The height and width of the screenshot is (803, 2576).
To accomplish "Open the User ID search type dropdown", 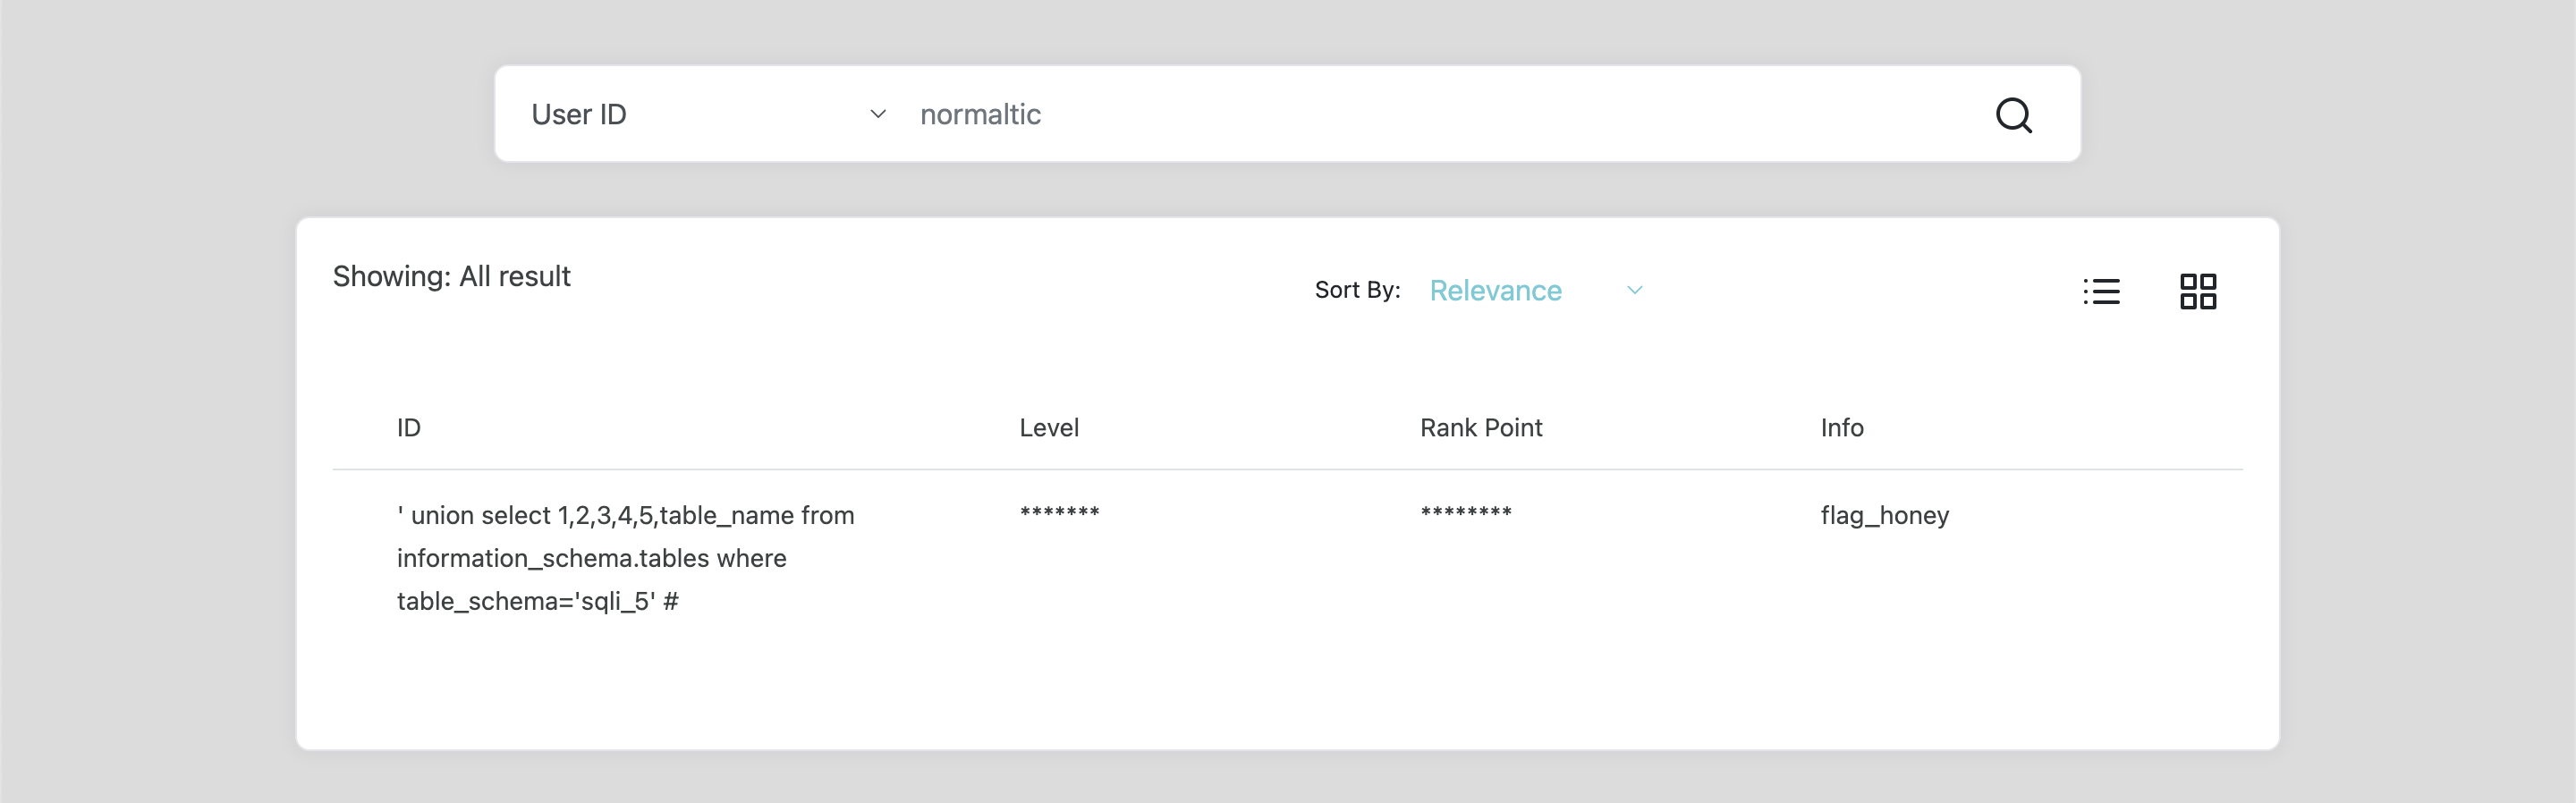I will [708, 114].
